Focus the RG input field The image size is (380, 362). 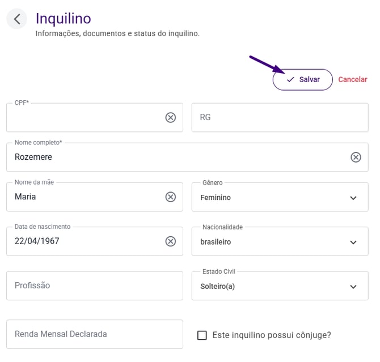tap(280, 117)
